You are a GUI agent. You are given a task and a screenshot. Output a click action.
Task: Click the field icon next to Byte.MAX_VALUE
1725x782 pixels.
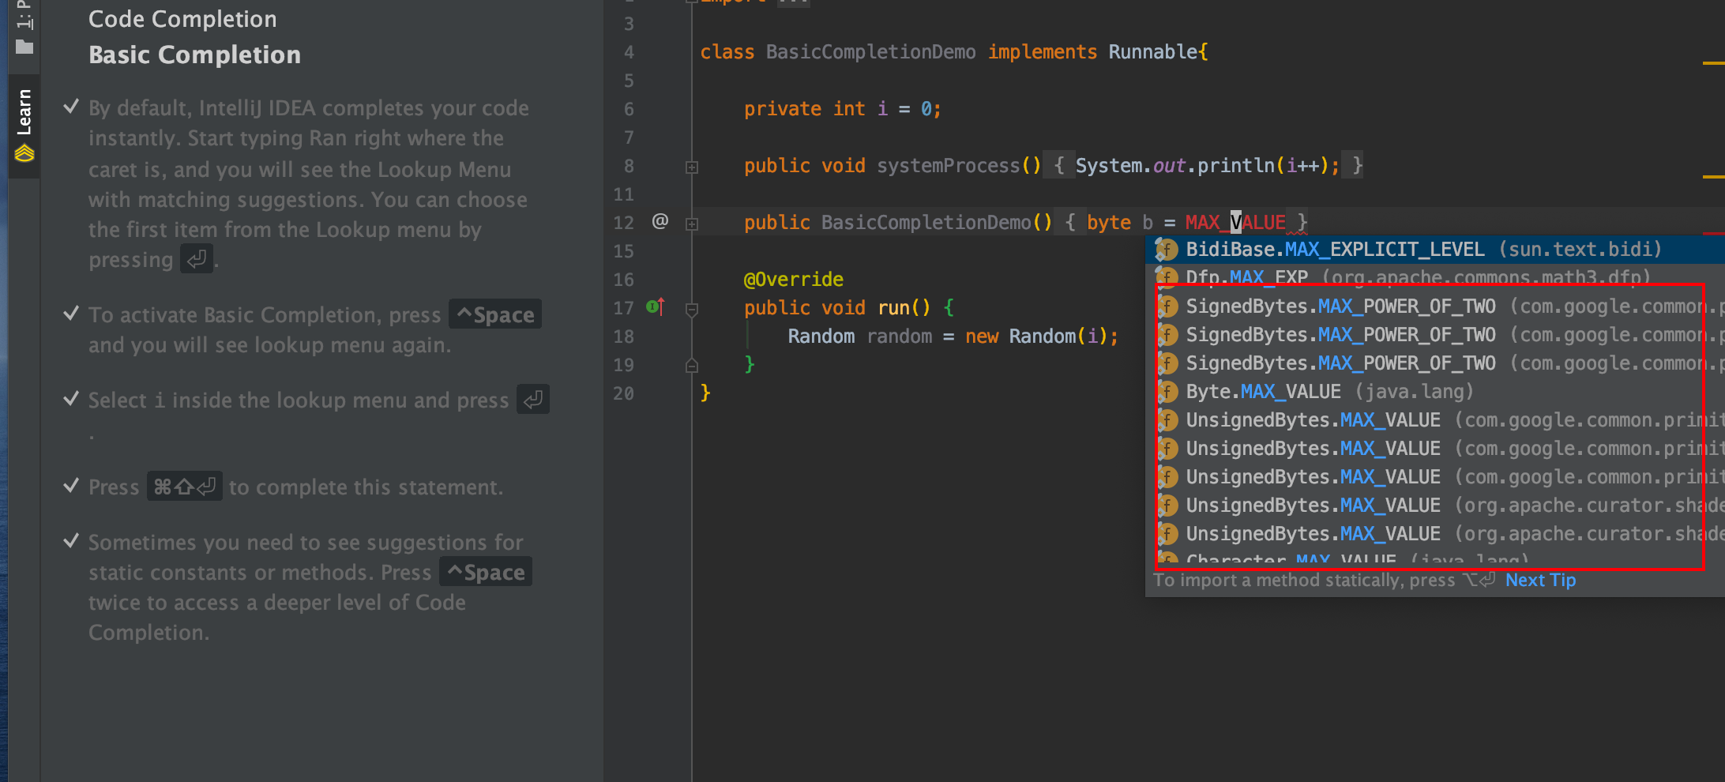[x=1167, y=392]
